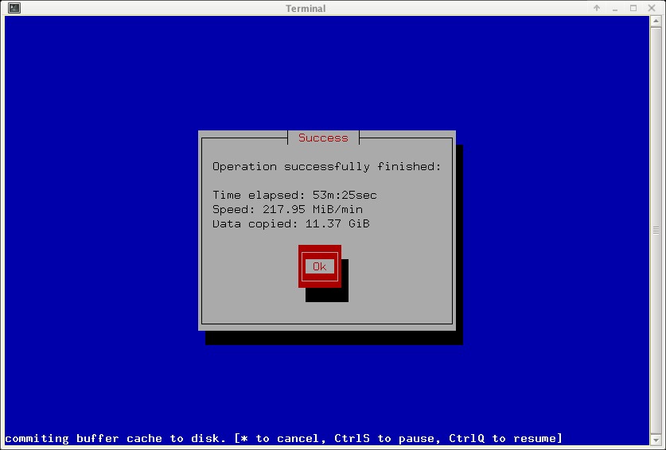Click the keep-above arrow icon in title bar
Image resolution: width=666 pixels, height=450 pixels.
(597, 8)
